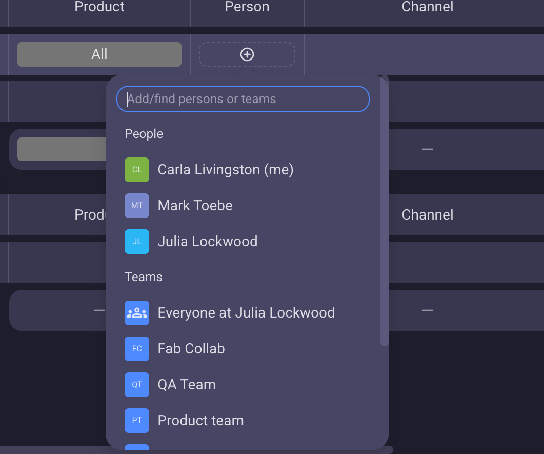The height and width of the screenshot is (454, 544).
Task: Open the Product filter showing All
Action: pos(99,54)
